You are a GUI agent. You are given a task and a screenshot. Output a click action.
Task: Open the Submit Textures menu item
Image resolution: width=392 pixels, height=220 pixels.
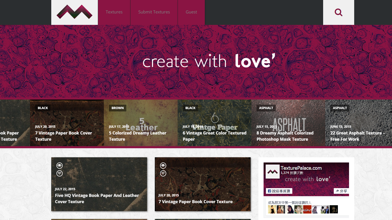point(154,12)
